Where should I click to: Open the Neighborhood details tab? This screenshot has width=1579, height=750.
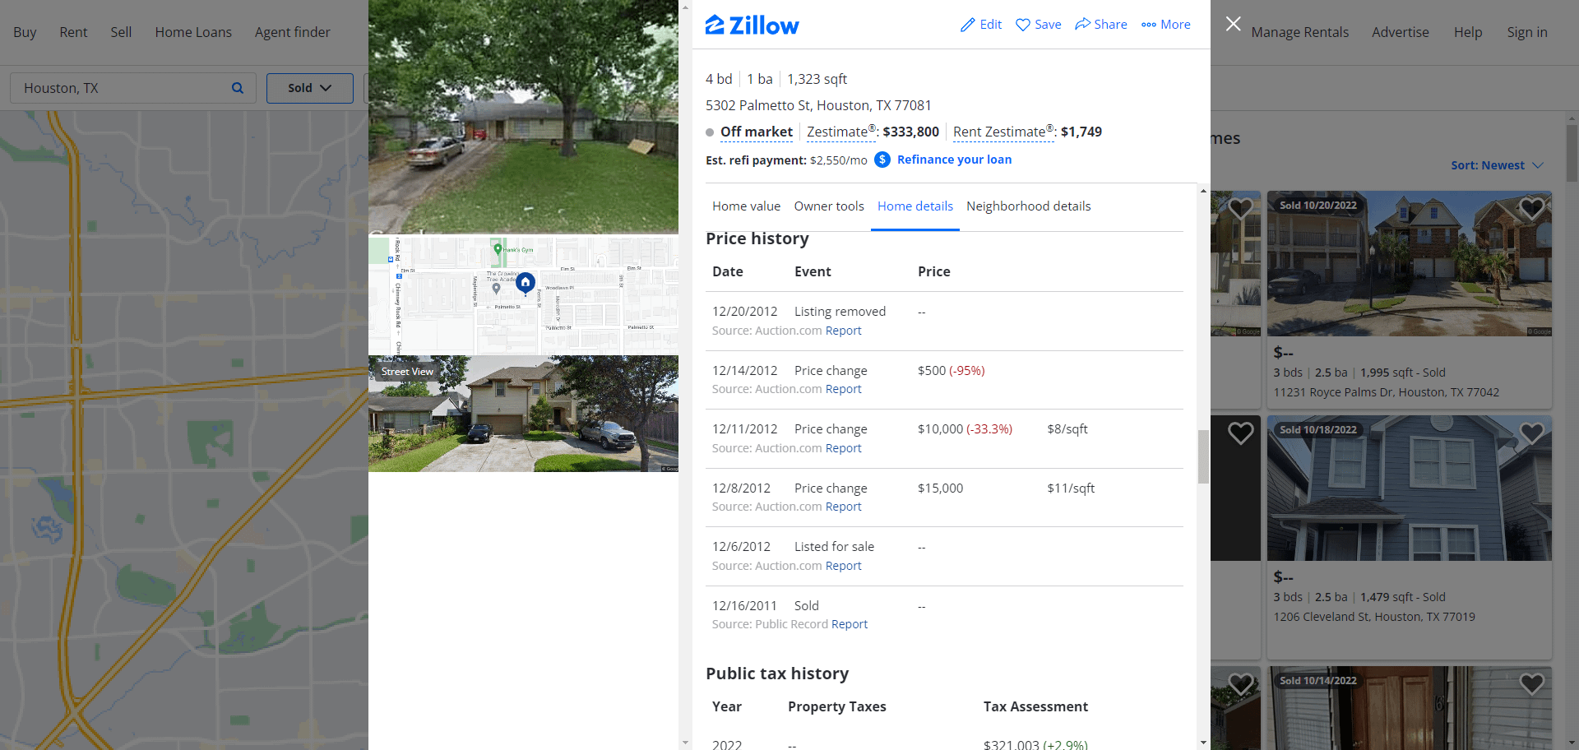[1028, 206]
